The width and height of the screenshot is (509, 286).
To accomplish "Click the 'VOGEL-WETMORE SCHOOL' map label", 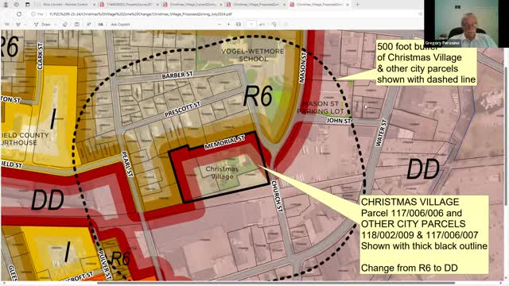I will (x=253, y=55).
